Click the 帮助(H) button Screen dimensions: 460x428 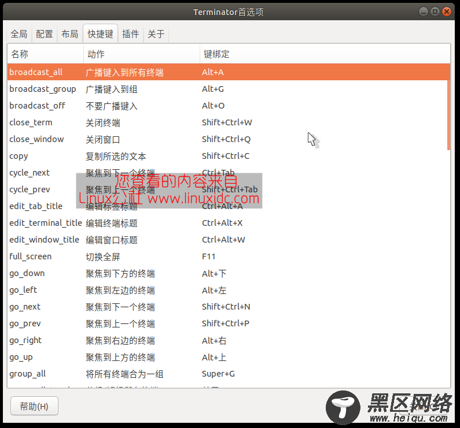(34, 406)
